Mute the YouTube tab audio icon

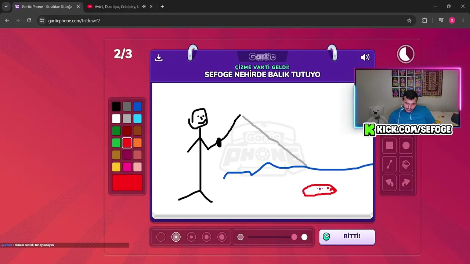144,7
